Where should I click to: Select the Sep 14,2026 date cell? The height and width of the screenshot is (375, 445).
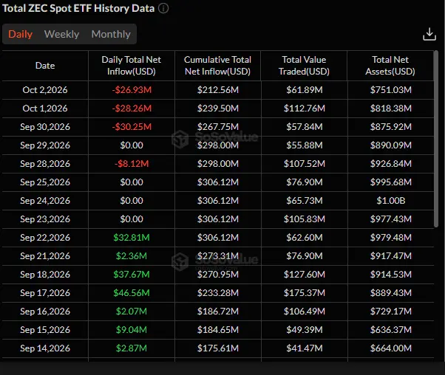[45, 348]
